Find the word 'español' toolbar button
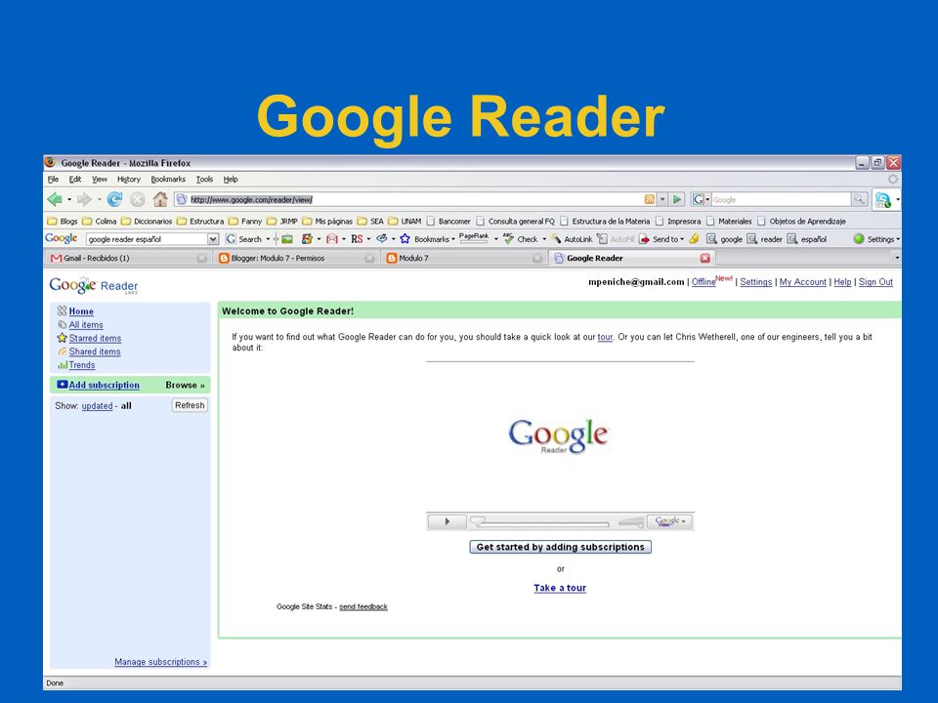Image resolution: width=938 pixels, height=703 pixels. [807, 239]
